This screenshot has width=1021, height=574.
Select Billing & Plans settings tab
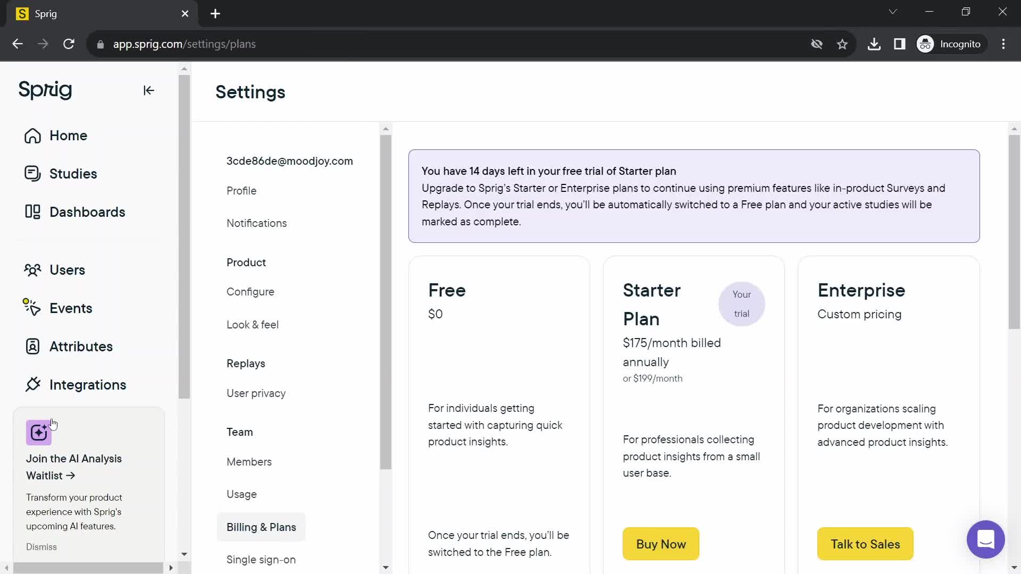point(262,527)
